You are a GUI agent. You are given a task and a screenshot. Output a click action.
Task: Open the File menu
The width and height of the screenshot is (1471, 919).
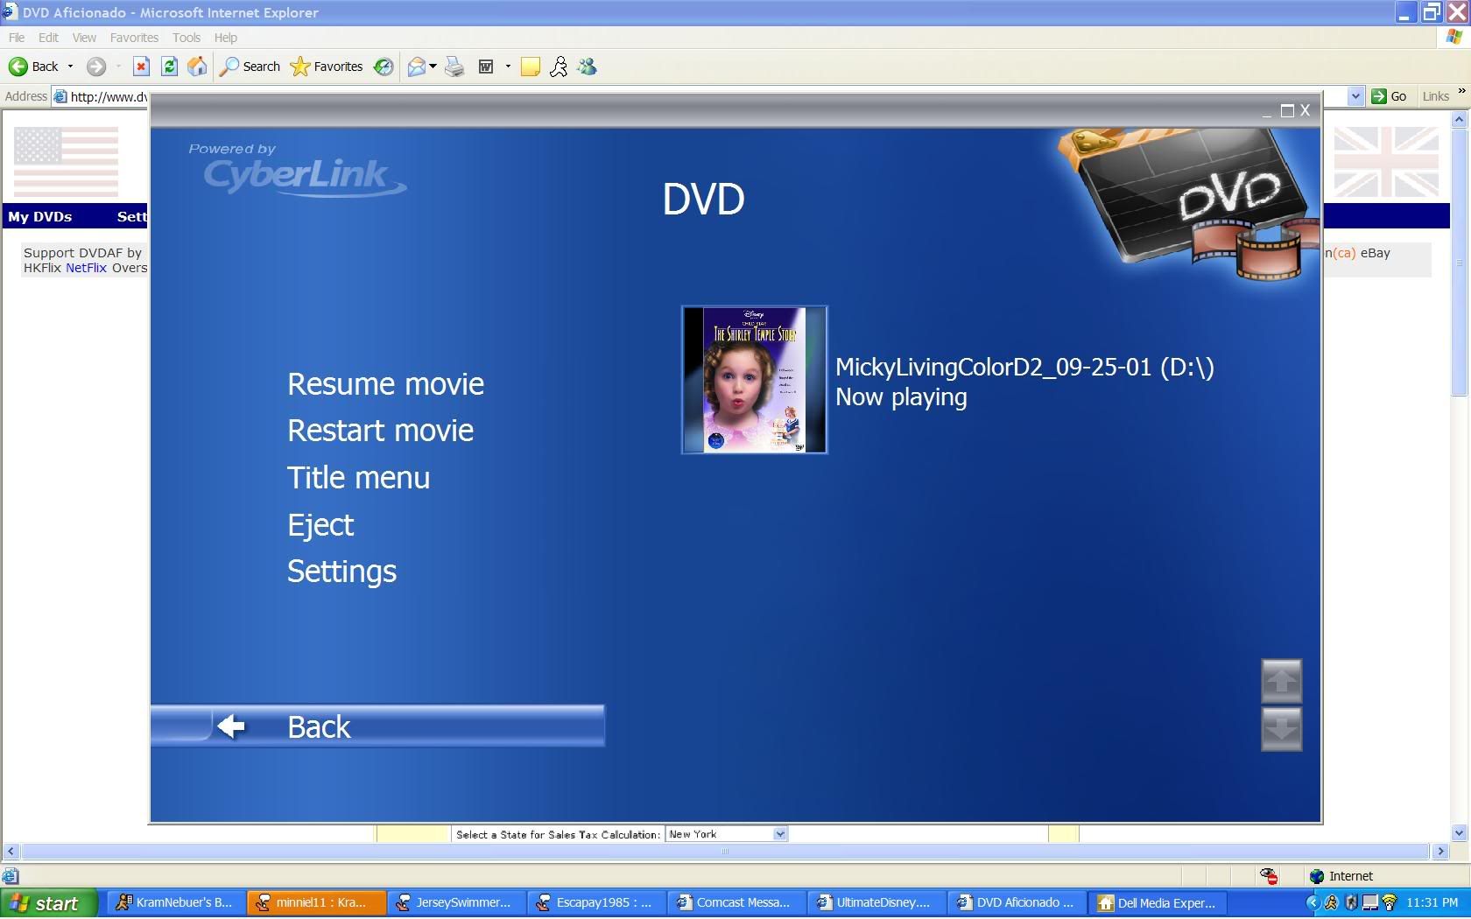pyautogui.click(x=17, y=38)
